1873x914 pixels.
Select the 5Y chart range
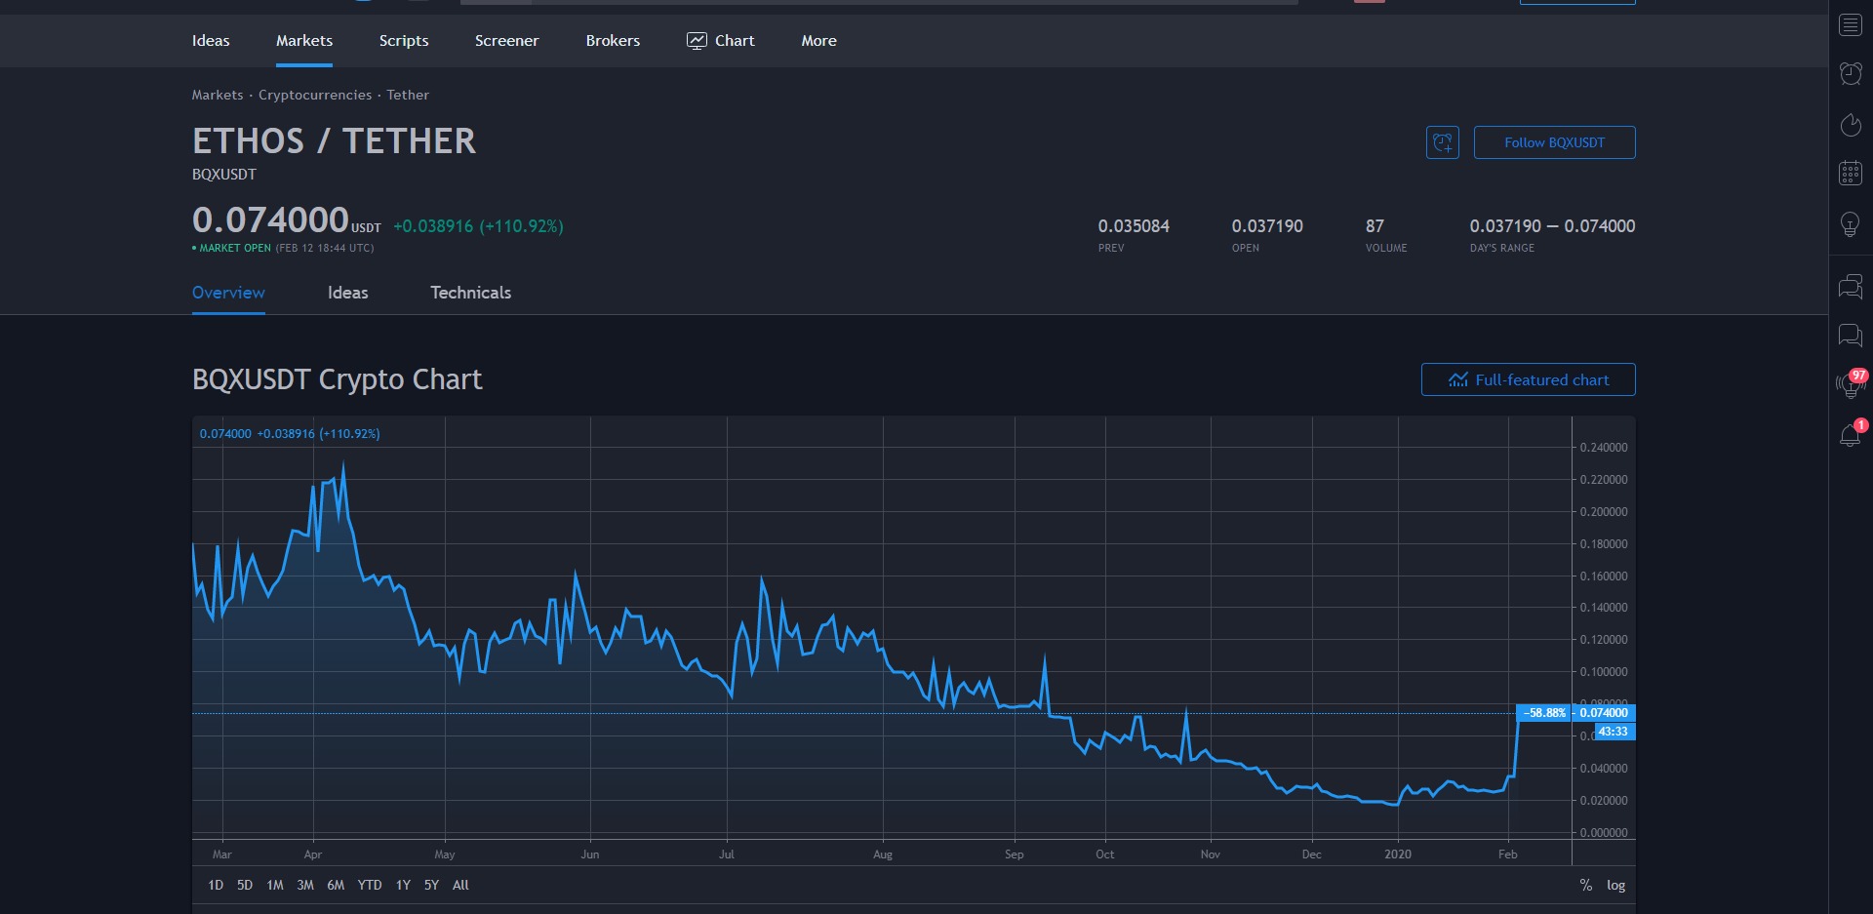click(x=431, y=885)
